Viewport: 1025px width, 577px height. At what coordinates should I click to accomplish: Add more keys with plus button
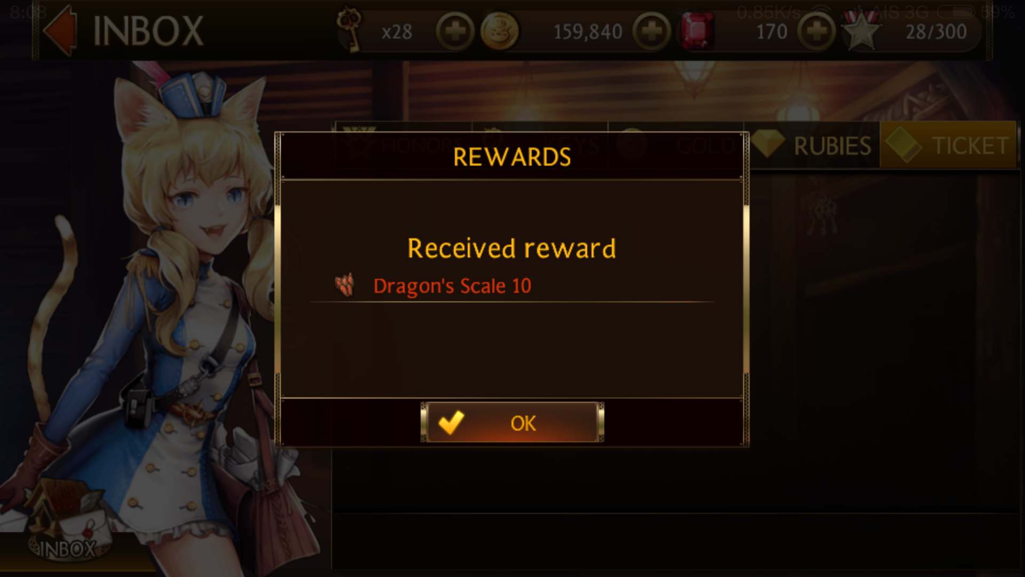[x=455, y=32]
